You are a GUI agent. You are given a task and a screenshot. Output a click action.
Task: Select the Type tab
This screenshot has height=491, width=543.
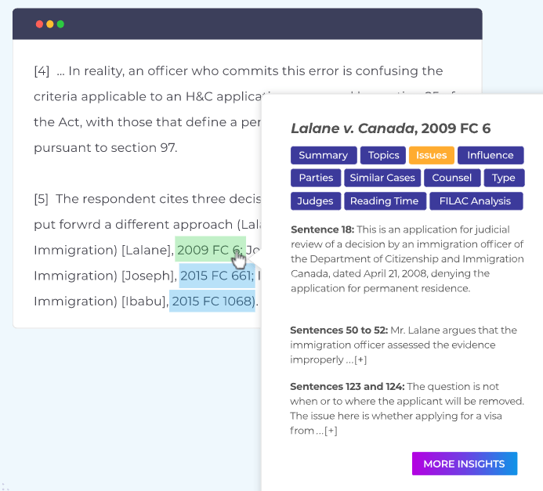click(x=504, y=178)
